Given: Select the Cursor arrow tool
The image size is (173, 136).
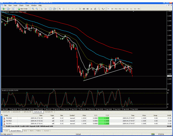Looking at the screenshot, I should pyautogui.click(x=60, y=9).
